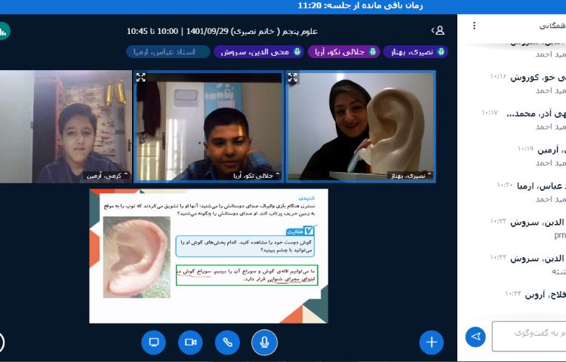Open the actions plus button
Screen dimensions: 566x362
(432, 342)
